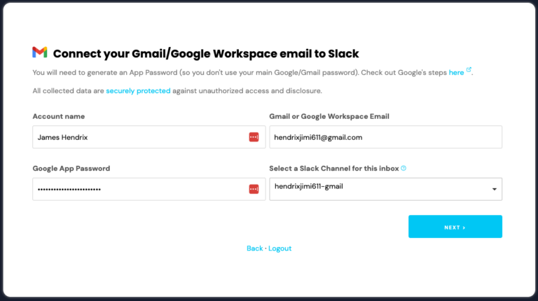Open Google's steps 'here' link
Image resolution: width=538 pixels, height=301 pixels.
pos(456,73)
